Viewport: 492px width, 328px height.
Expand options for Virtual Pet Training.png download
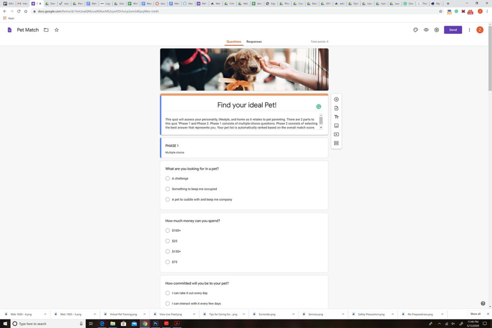click(144, 314)
